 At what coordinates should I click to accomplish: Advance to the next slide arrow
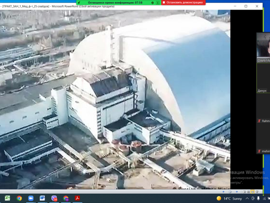click(237, 192)
